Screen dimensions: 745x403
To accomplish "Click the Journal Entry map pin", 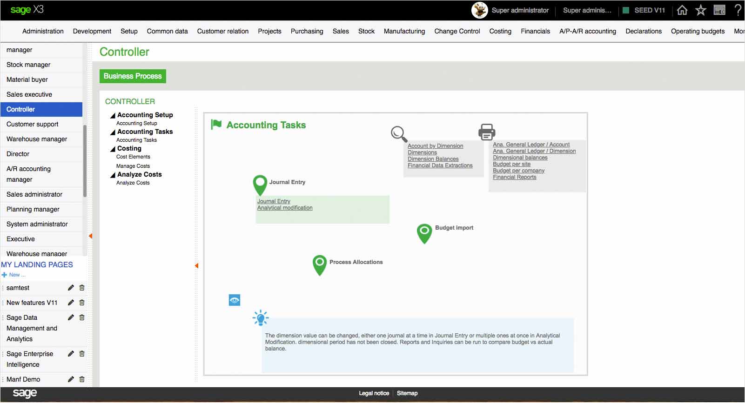I will 260,185.
